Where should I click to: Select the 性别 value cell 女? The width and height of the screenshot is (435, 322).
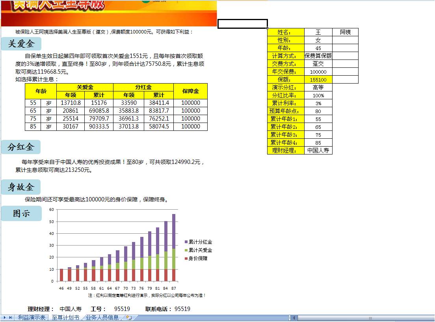(x=318, y=40)
